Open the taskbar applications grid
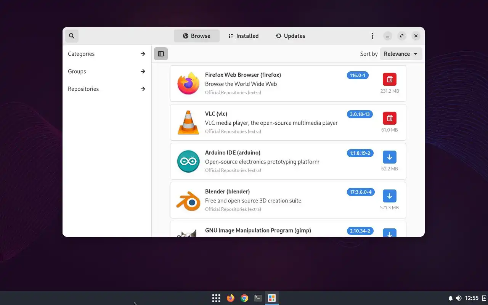 216,298
